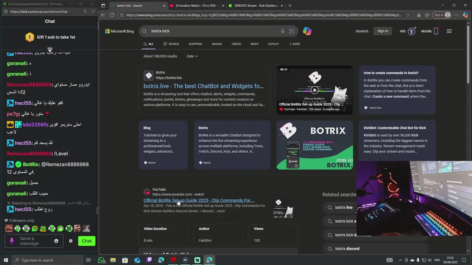The width and height of the screenshot is (472, 265).
Task: Open Bing Rewards medal icon showing 486
Action: point(412,31)
